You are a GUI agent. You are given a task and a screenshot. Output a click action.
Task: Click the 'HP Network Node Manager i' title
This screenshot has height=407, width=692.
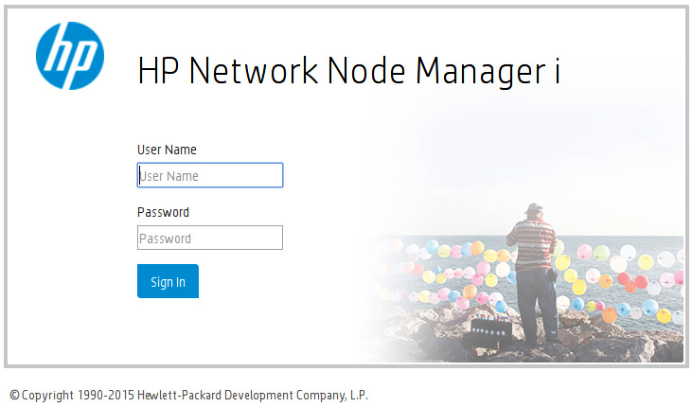point(349,71)
